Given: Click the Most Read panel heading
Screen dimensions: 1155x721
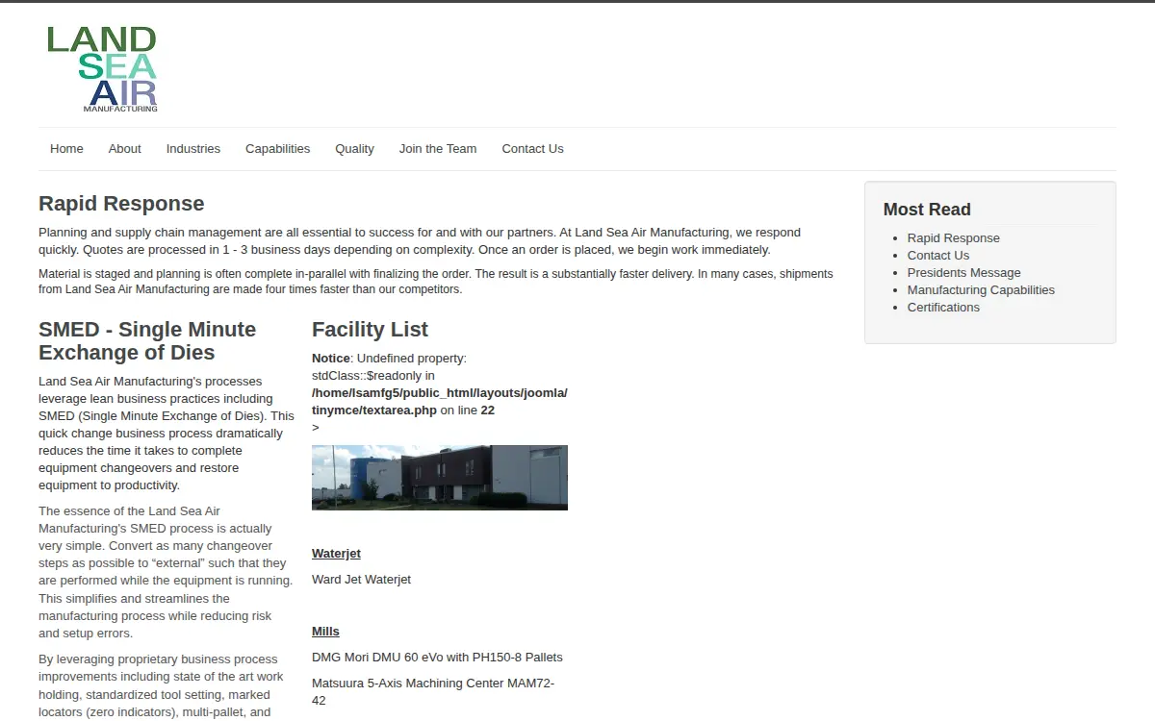Looking at the screenshot, I should (x=927, y=210).
